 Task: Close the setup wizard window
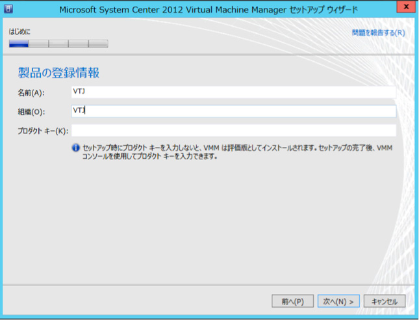[406, 7]
